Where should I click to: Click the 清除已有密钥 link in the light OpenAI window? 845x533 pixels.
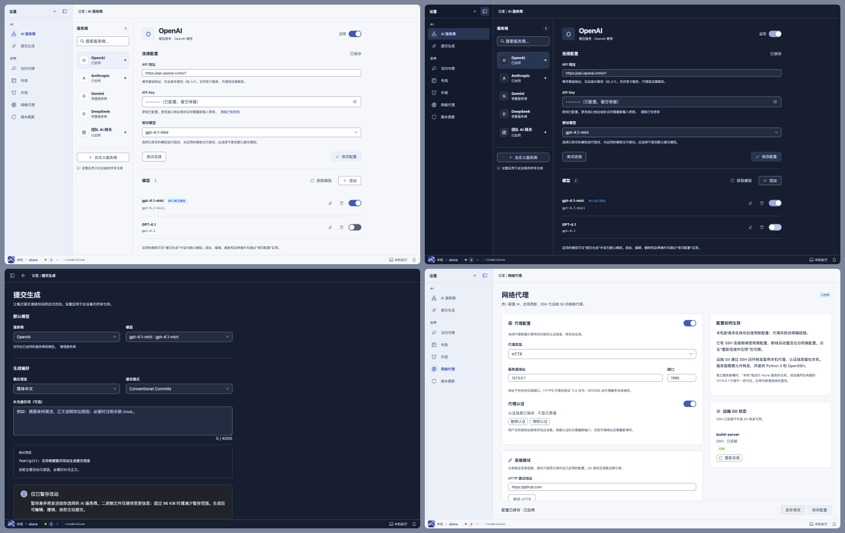(x=230, y=112)
